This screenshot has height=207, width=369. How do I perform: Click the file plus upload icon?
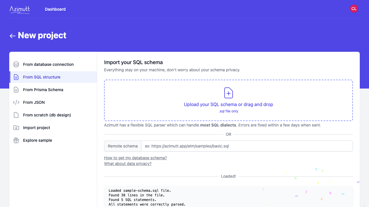[x=229, y=93]
